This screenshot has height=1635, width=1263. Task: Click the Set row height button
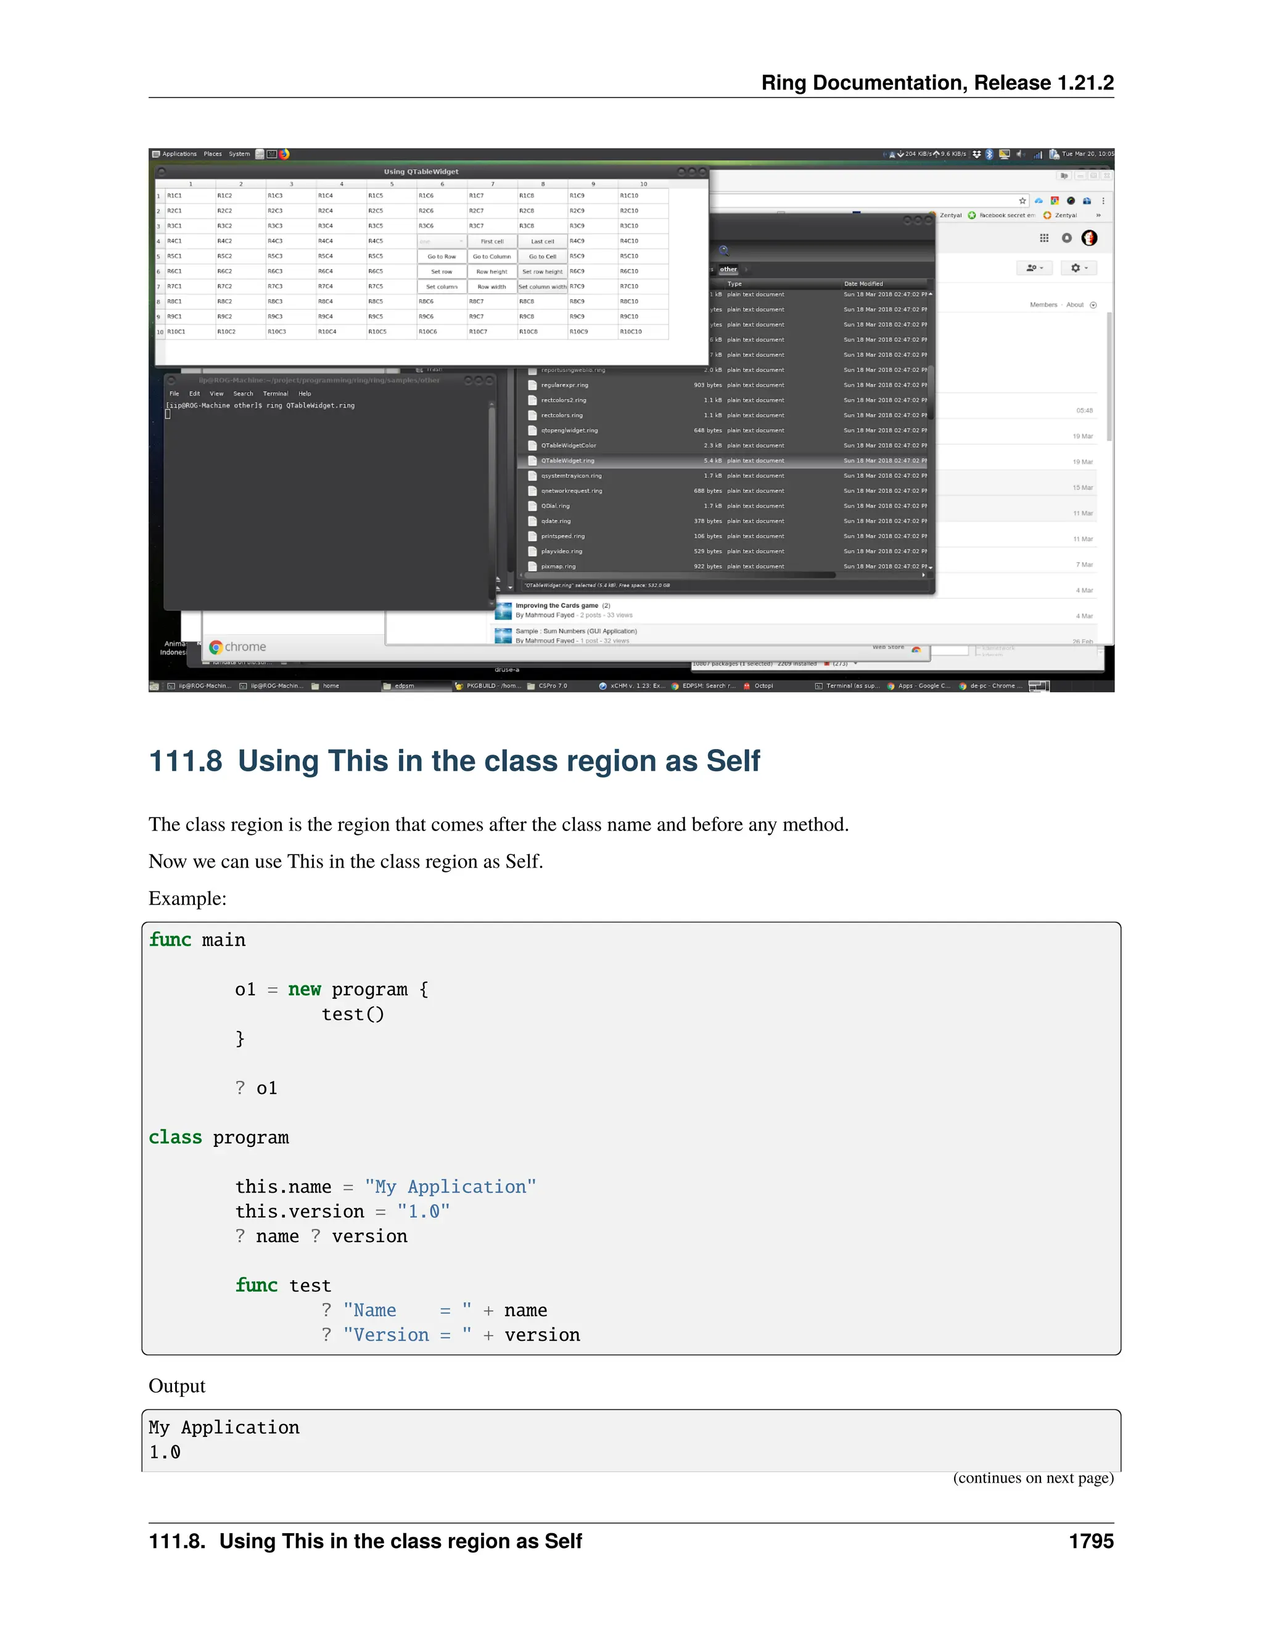pyautogui.click(x=543, y=271)
